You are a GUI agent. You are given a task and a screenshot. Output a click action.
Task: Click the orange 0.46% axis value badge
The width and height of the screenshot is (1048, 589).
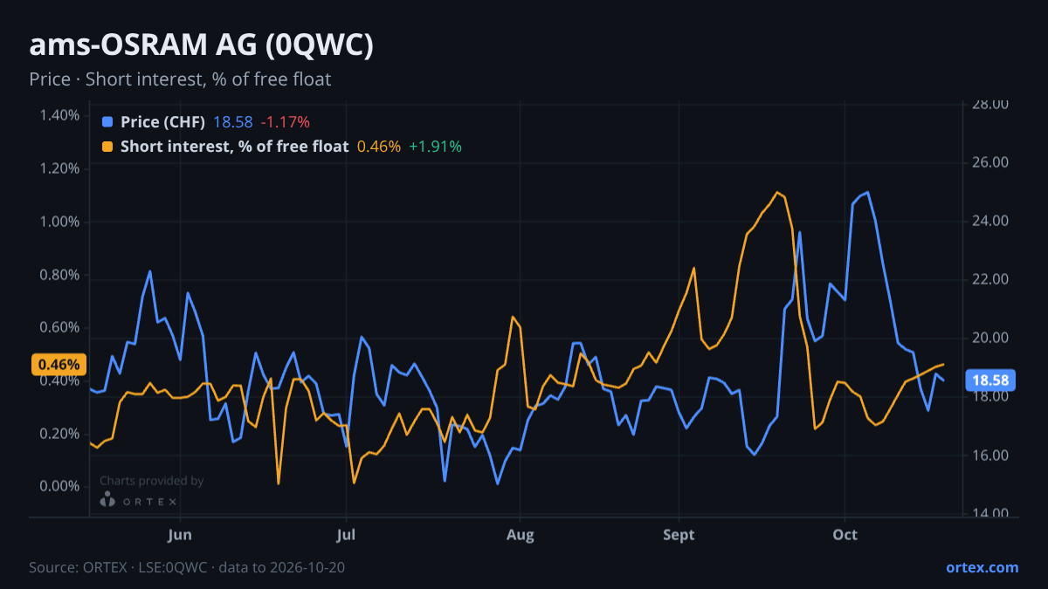tap(59, 364)
